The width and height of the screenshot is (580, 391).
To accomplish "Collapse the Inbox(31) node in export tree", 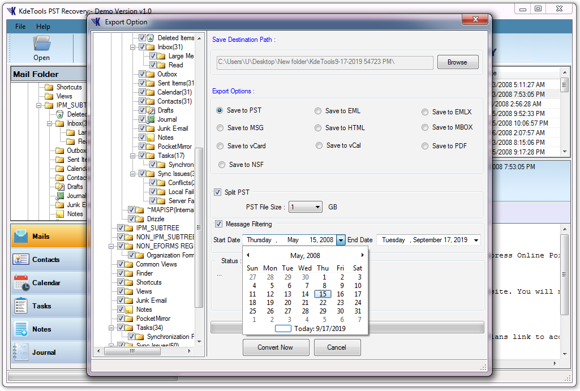I will point(132,47).
